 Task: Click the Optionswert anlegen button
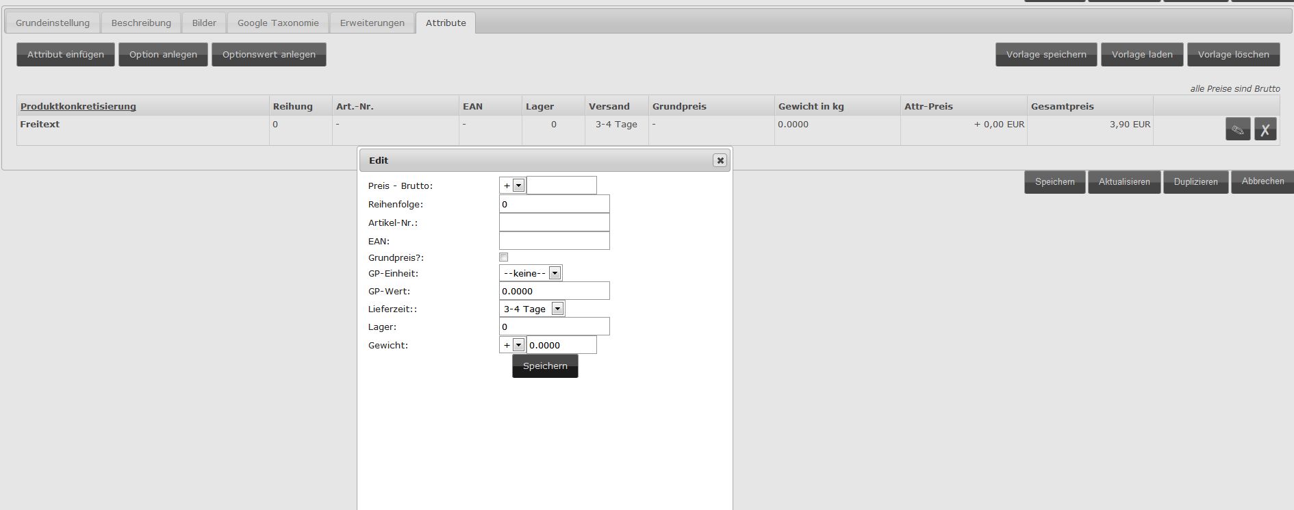[269, 55]
